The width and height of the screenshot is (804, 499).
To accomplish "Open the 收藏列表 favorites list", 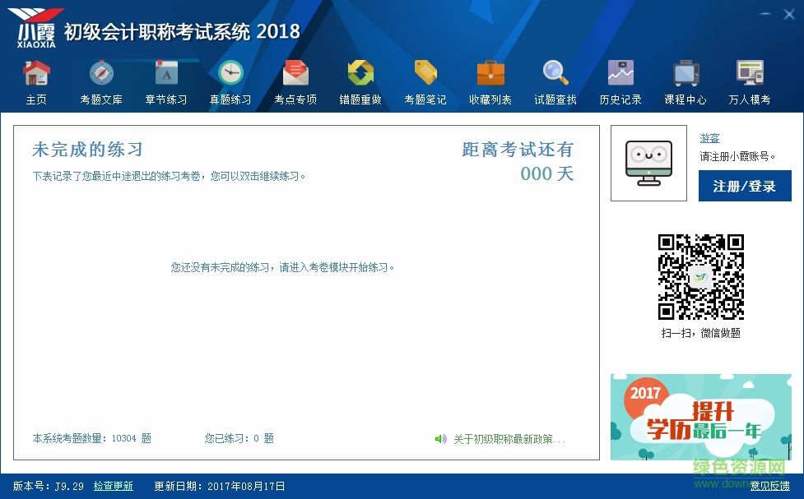I will (x=490, y=81).
